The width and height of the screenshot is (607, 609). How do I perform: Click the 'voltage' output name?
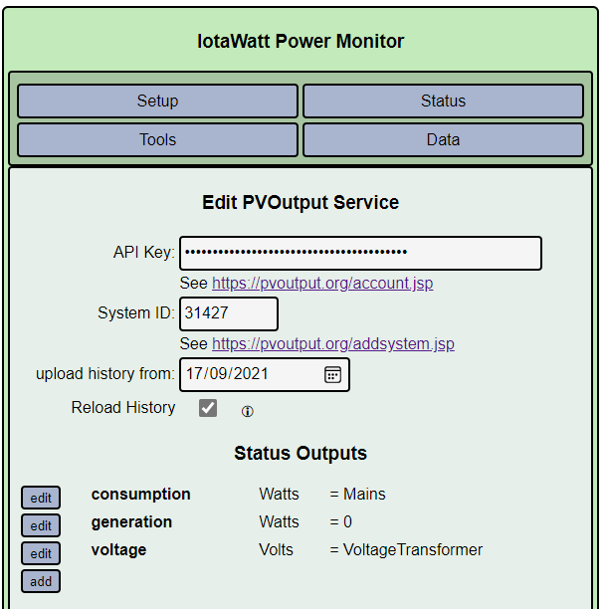(118, 550)
